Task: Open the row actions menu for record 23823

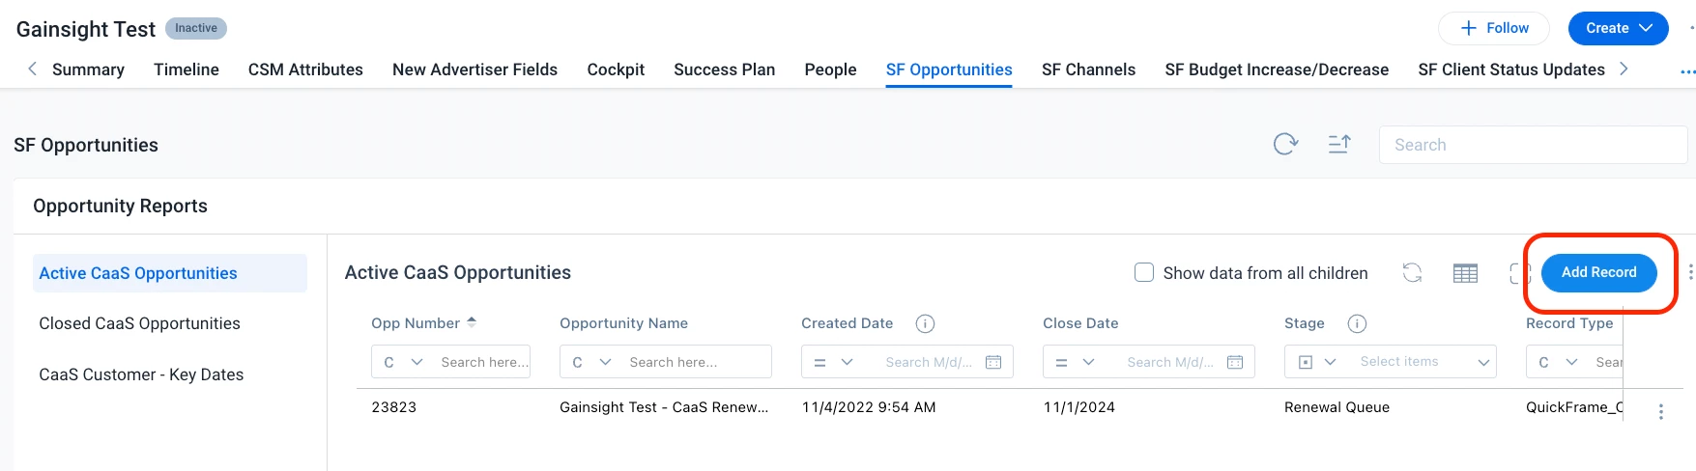Action: click(1661, 411)
